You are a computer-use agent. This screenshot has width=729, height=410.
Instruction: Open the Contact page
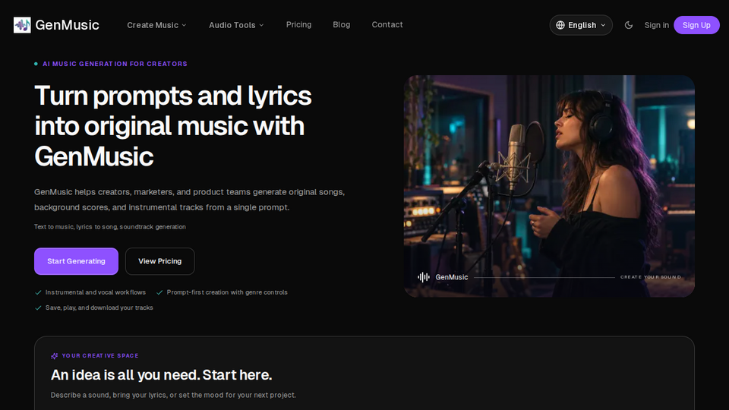coord(387,24)
